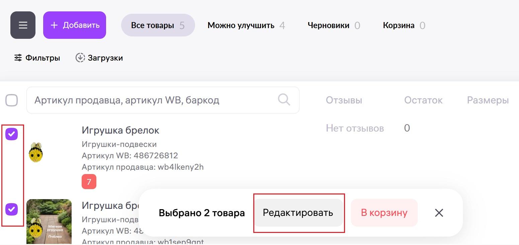This screenshot has width=519, height=245.
Task: Open Фильтры via the sliders icon
Action: click(x=18, y=58)
